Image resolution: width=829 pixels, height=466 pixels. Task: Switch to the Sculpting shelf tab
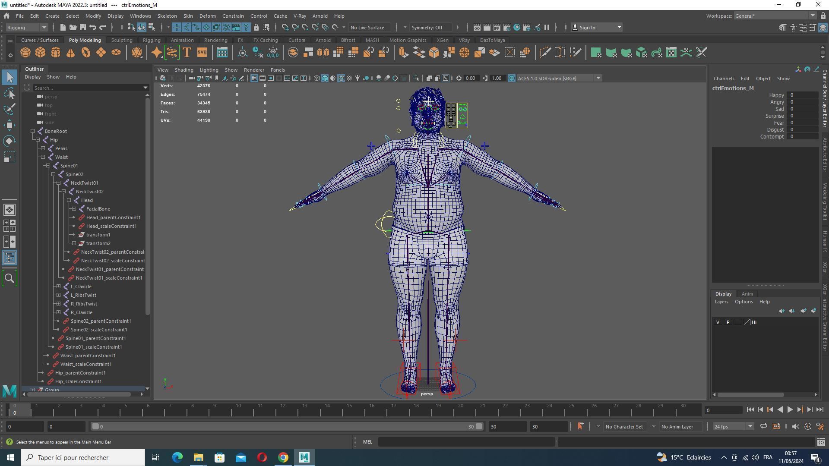(x=122, y=40)
